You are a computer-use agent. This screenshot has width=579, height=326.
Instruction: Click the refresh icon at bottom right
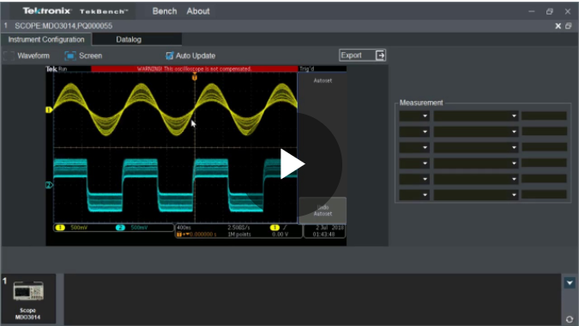click(570, 319)
